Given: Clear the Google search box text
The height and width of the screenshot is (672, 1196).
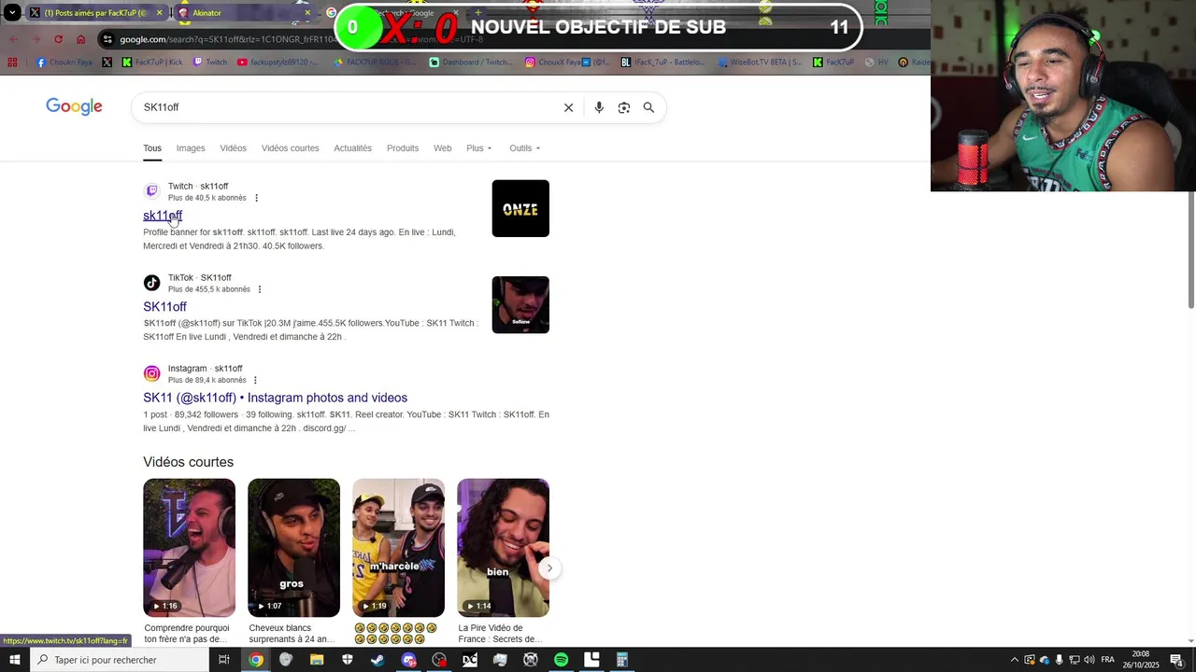Looking at the screenshot, I should (568, 107).
